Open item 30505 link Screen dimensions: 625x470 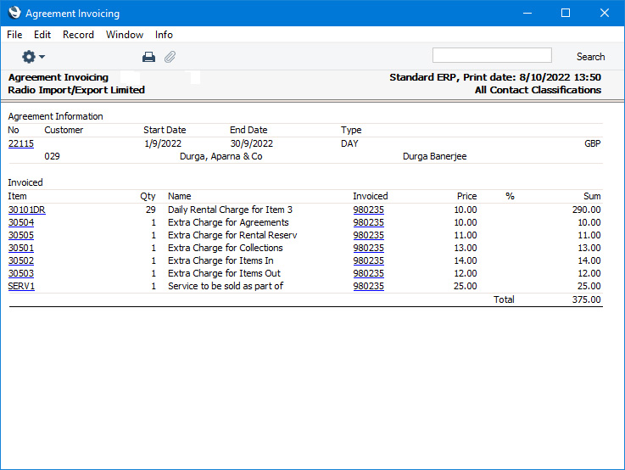tap(21, 235)
